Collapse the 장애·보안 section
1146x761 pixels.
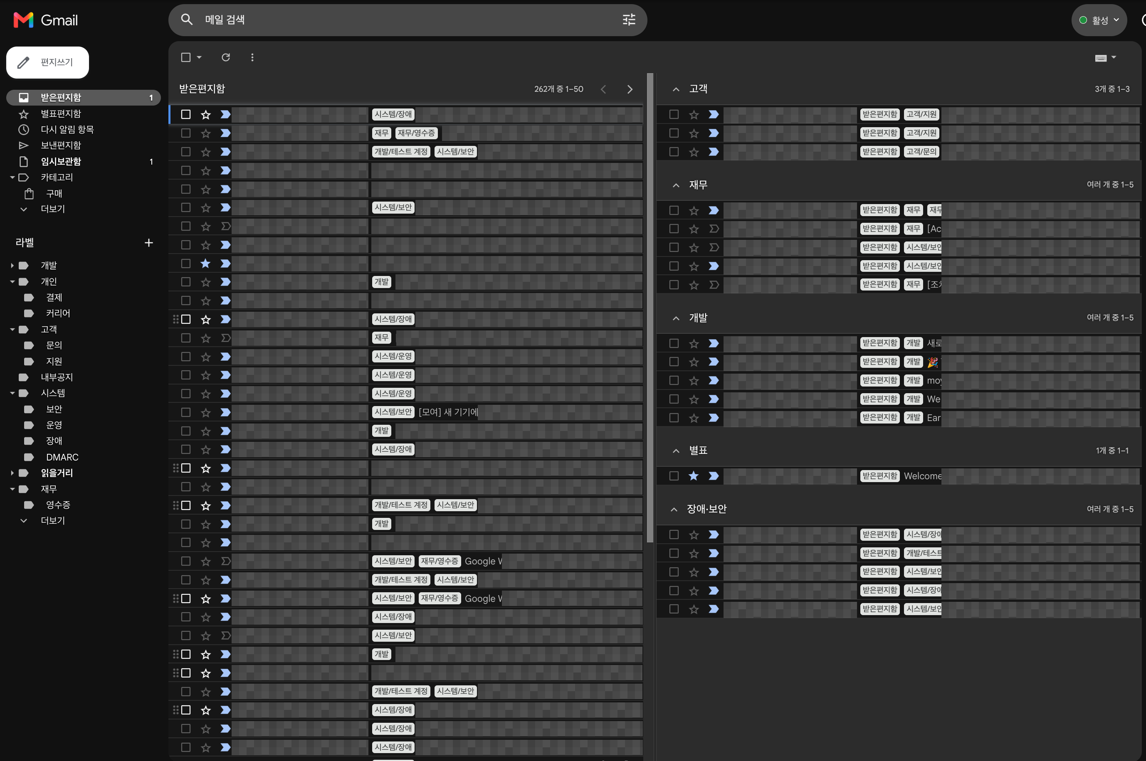click(674, 510)
